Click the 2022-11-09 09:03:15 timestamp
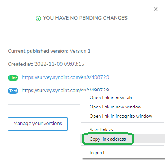 60,64
